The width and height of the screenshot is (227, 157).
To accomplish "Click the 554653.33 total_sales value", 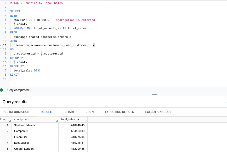I will click(78, 131).
